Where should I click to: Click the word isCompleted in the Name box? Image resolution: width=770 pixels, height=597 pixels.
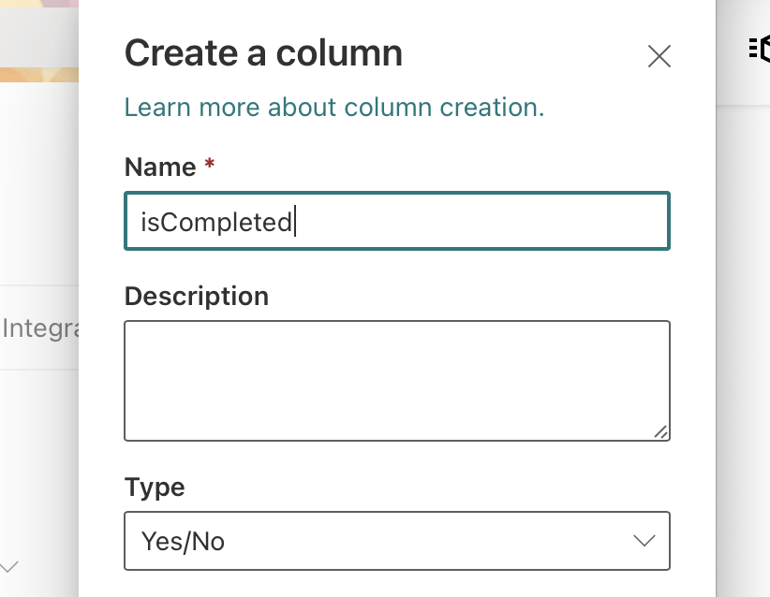pyautogui.click(x=216, y=223)
